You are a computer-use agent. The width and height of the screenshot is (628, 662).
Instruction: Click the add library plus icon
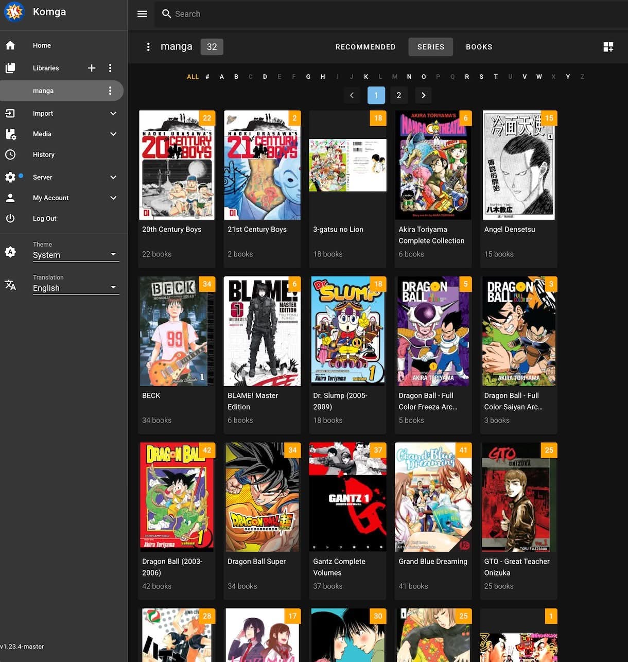[x=92, y=68]
